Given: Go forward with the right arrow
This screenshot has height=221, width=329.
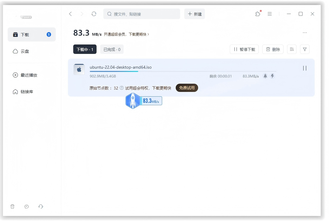Looking at the screenshot, I should pyautogui.click(x=82, y=14).
